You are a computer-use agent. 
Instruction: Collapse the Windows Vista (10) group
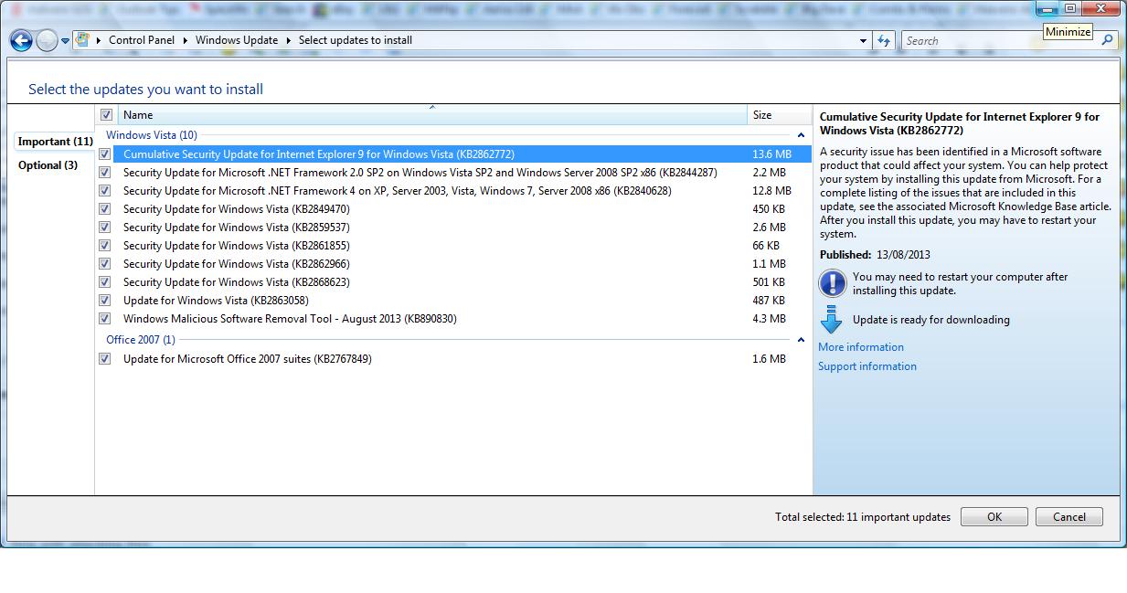tap(801, 135)
